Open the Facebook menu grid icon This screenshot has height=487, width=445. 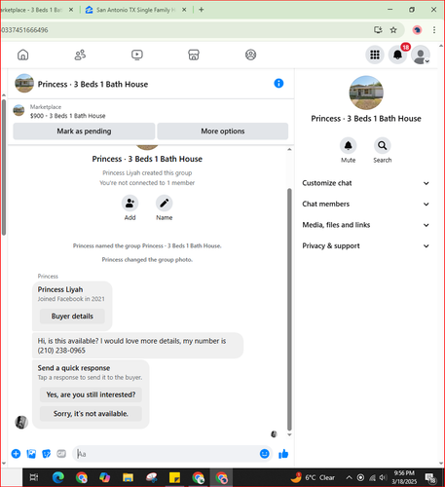(x=375, y=55)
